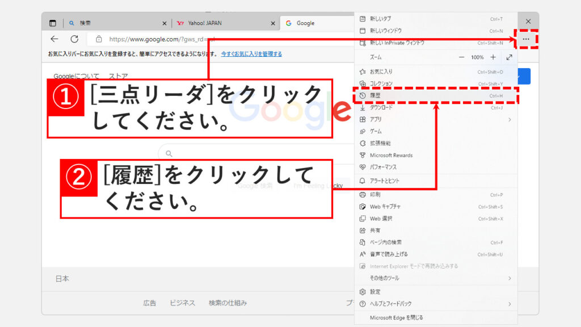Click the zoom out minus button
This screenshot has width=581, height=327.
coord(461,57)
